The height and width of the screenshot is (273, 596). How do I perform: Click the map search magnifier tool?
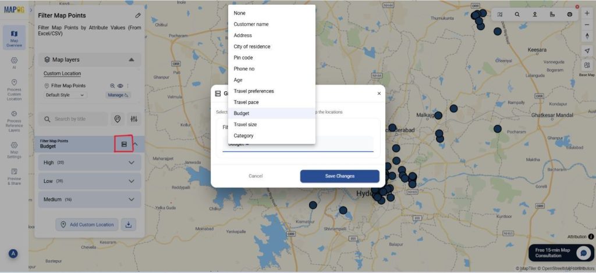point(517,14)
